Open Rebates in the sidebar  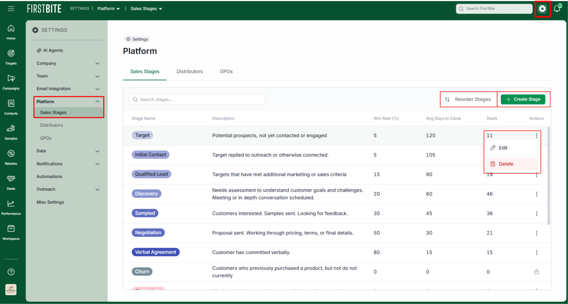point(11,157)
